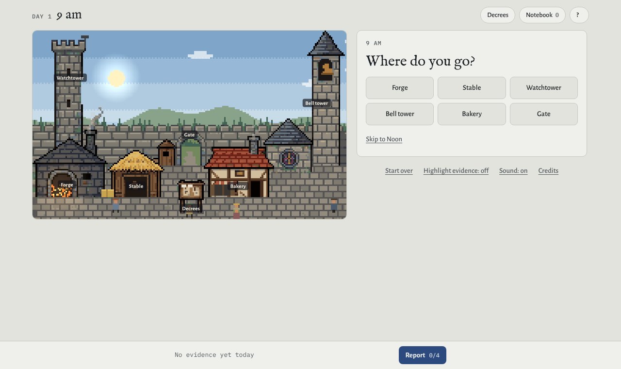
Task: Turn the Sound setting off
Action: 513,171
